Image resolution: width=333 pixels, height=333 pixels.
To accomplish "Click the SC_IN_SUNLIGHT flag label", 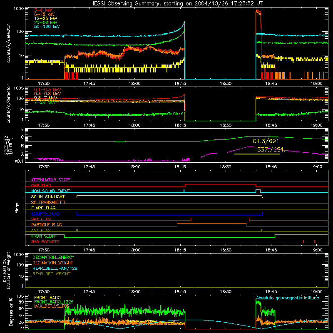I will [x=48, y=196].
